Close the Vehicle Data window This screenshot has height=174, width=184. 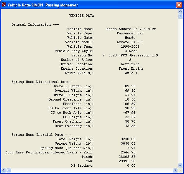point(179,5)
